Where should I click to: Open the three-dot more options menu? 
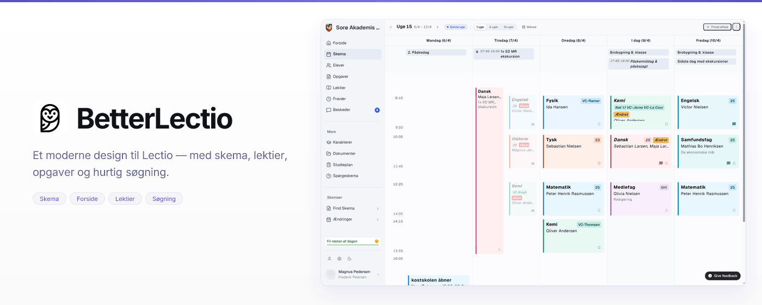pyautogui.click(x=736, y=27)
